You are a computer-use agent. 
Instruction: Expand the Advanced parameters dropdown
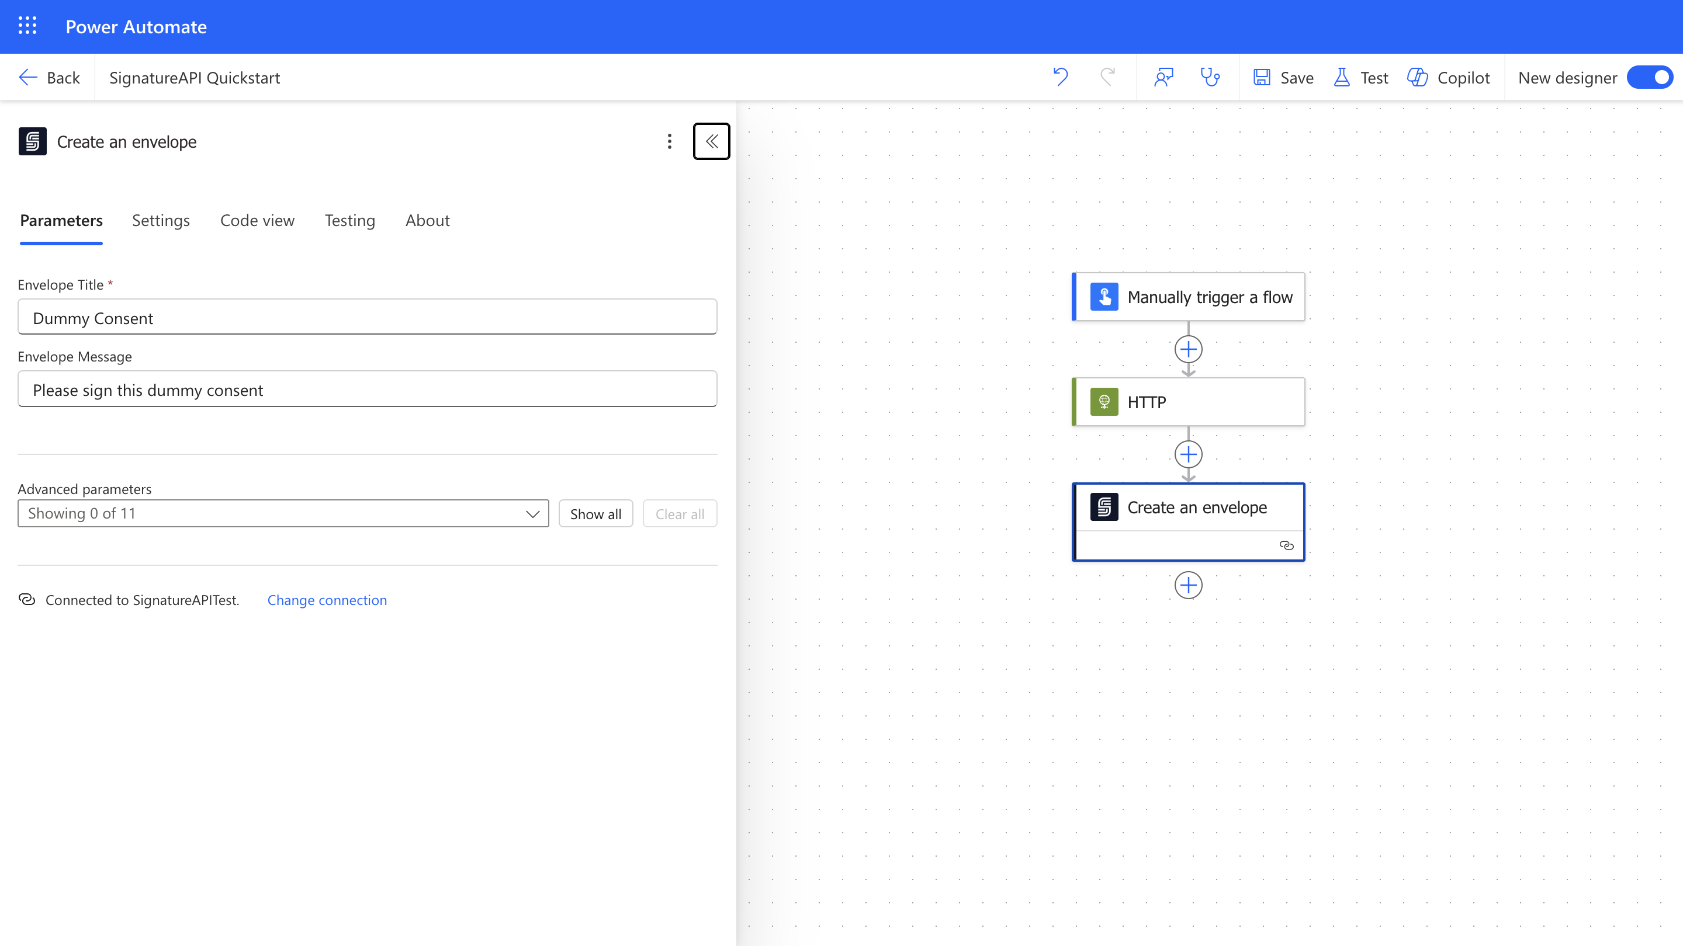click(283, 514)
